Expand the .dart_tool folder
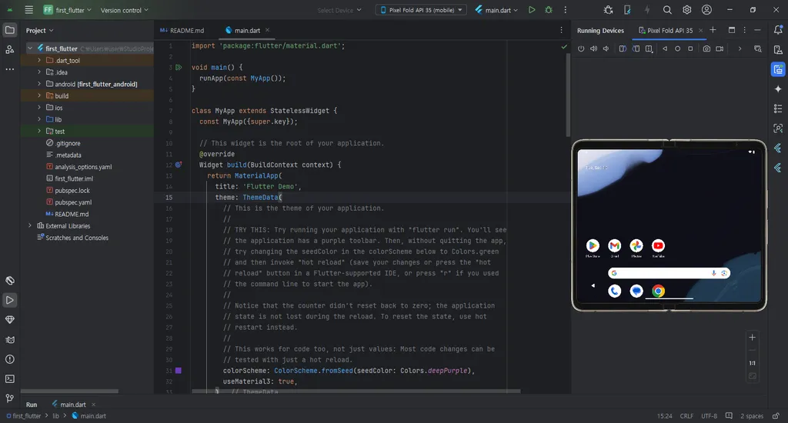The width and height of the screenshot is (788, 423). [39, 60]
